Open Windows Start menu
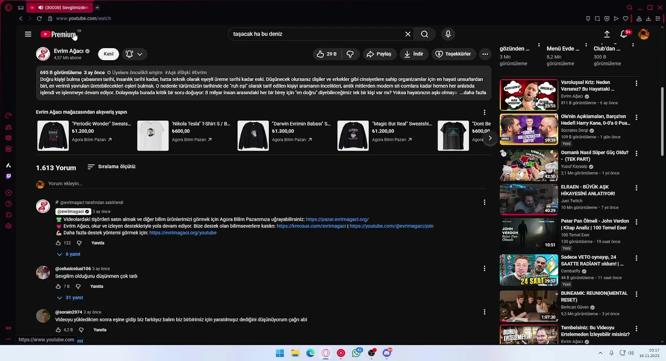This screenshot has width=666, height=361. [x=280, y=353]
